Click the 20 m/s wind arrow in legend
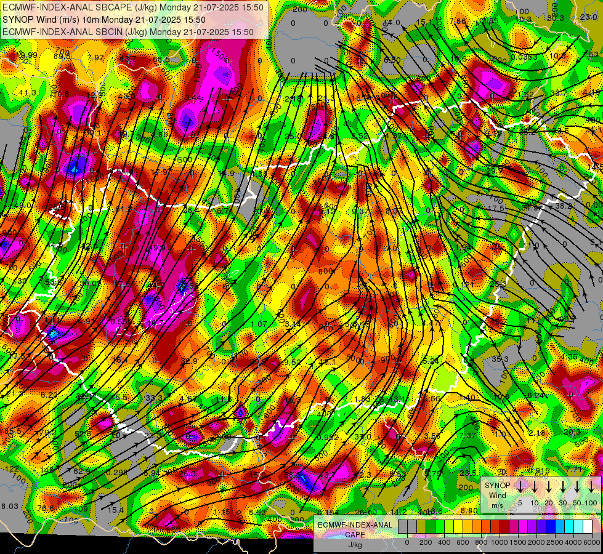603x554 pixels. (549, 486)
